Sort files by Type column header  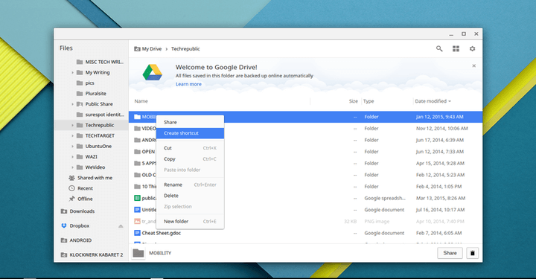(x=368, y=101)
